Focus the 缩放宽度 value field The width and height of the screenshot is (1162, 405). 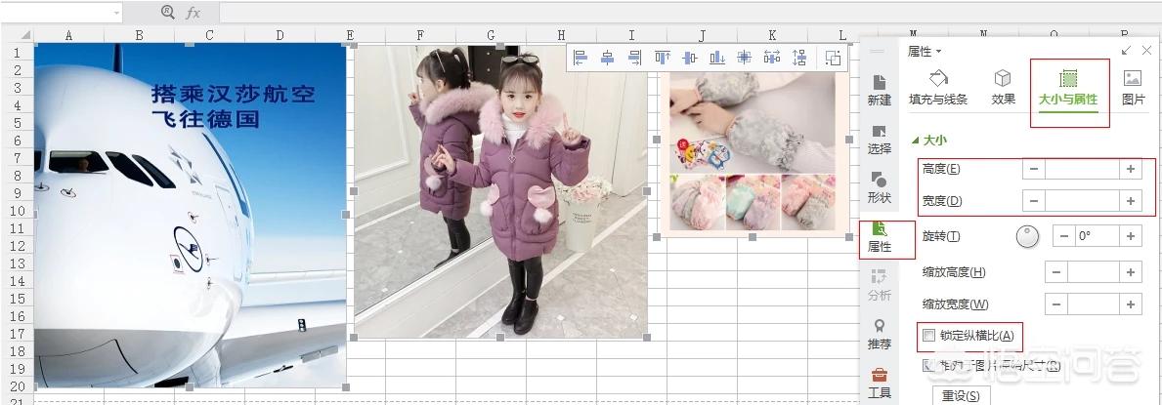(x=1093, y=304)
